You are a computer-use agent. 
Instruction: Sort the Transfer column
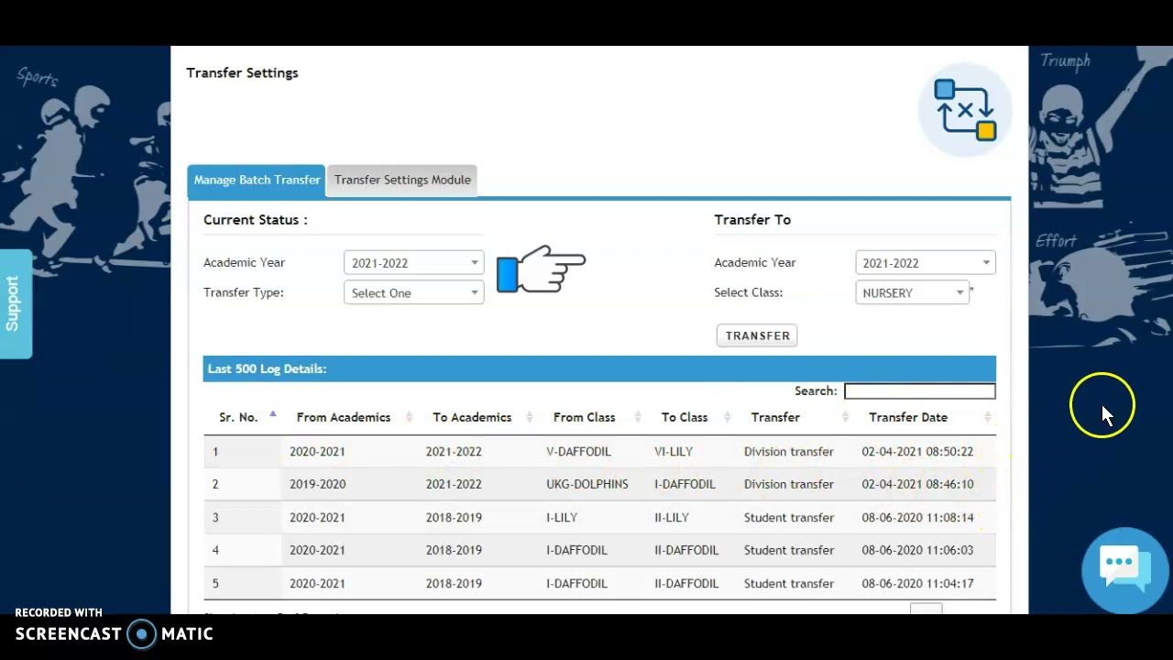[x=845, y=417]
